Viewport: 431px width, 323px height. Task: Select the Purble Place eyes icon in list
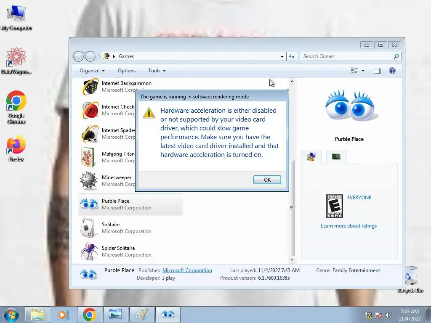pyautogui.click(x=89, y=204)
